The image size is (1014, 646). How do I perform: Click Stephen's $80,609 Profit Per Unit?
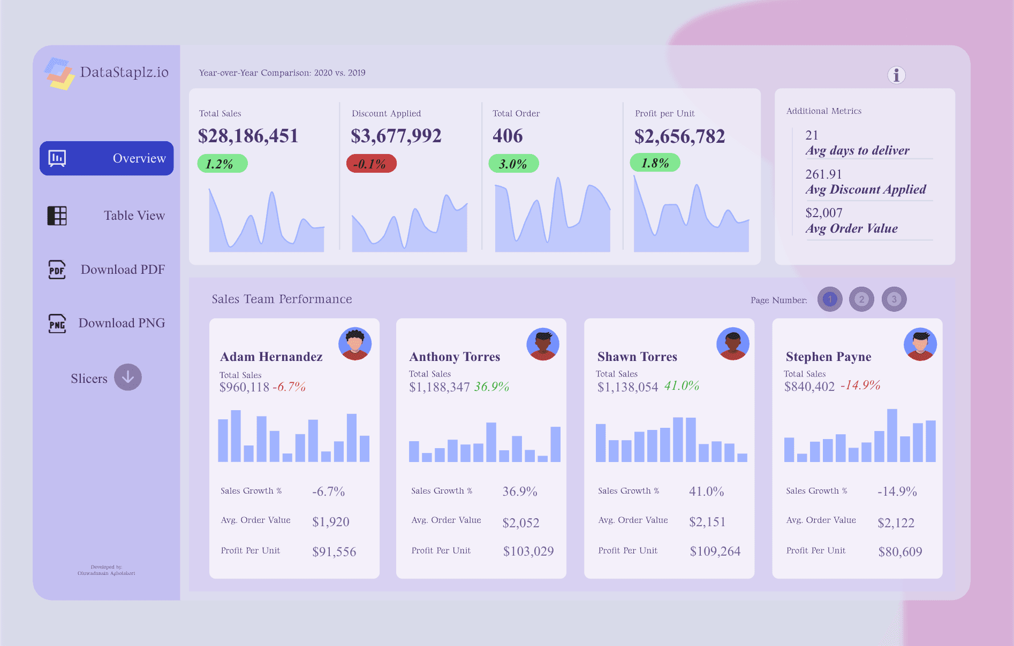[x=900, y=552]
